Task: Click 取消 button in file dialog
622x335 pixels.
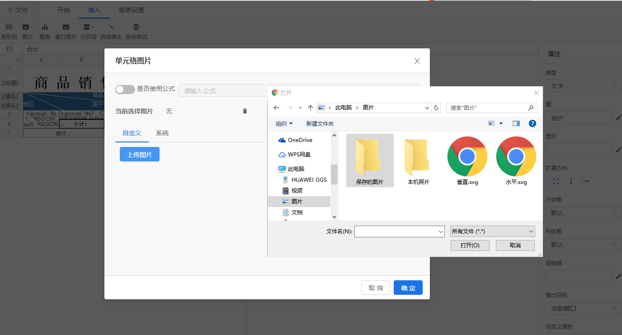Action: (515, 245)
